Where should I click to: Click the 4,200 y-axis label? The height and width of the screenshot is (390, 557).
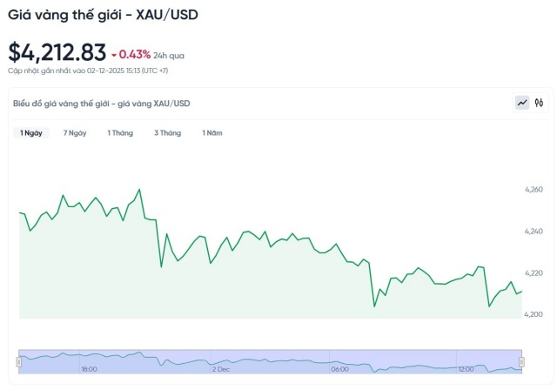(534, 314)
